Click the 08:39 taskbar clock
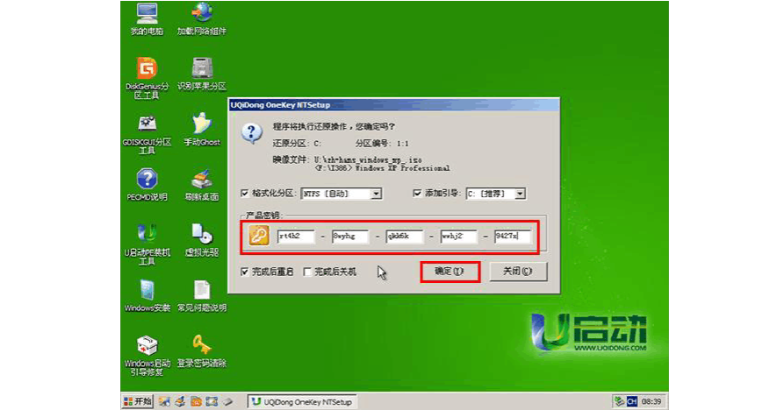The width and height of the screenshot is (784, 410). [x=651, y=401]
